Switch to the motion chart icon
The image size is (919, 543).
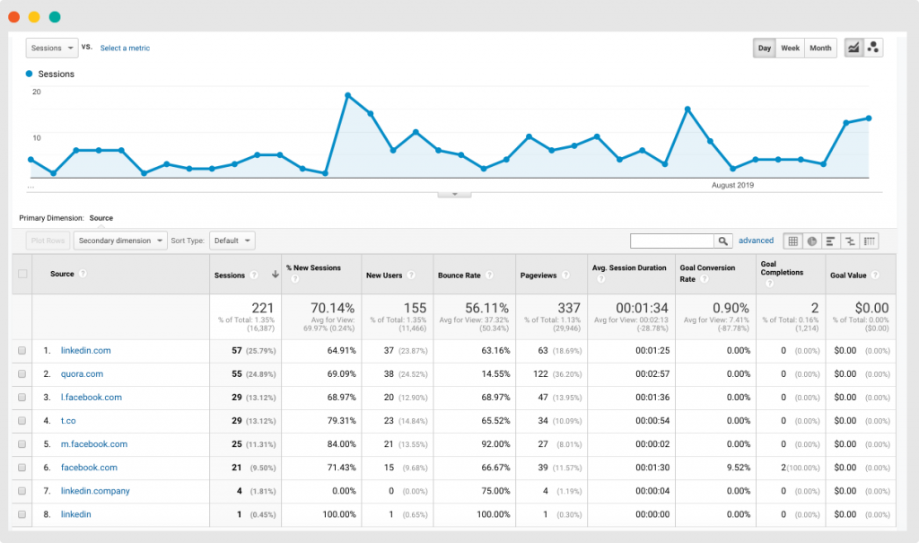tap(872, 48)
